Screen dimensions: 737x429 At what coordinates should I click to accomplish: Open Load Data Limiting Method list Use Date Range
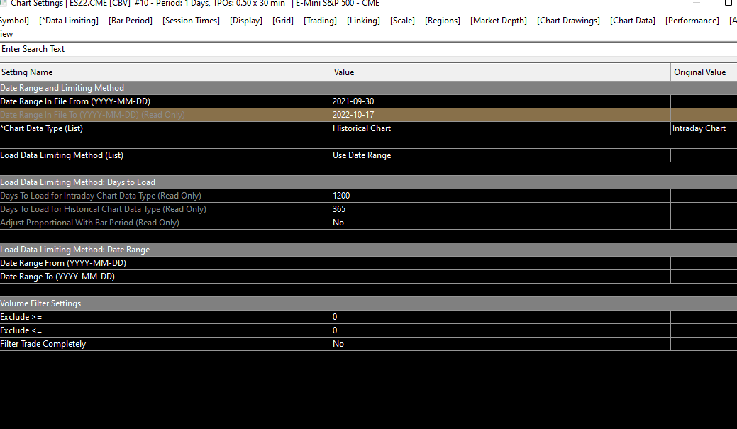pos(501,155)
